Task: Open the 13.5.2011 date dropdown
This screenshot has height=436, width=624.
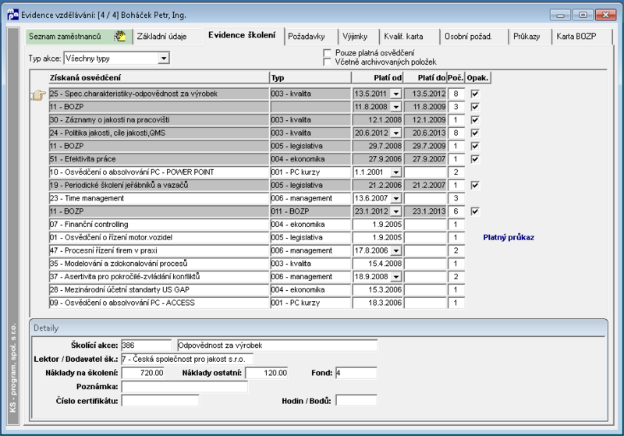Action: (396, 94)
